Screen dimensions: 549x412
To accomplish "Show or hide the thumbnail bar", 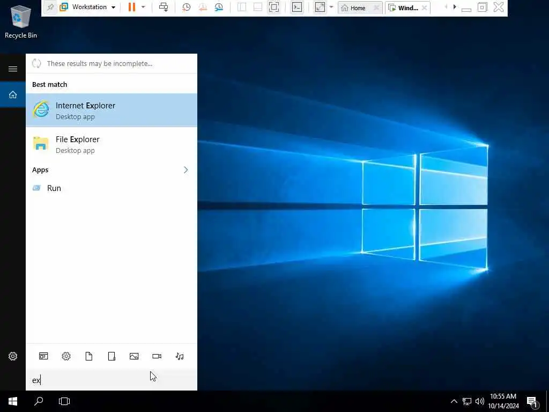I will 258,7.
